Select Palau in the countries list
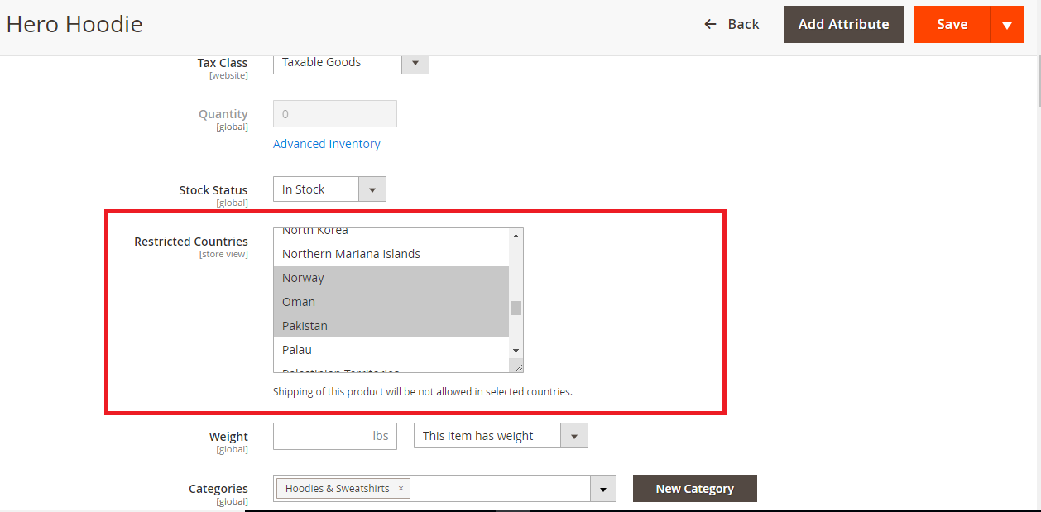 click(297, 350)
